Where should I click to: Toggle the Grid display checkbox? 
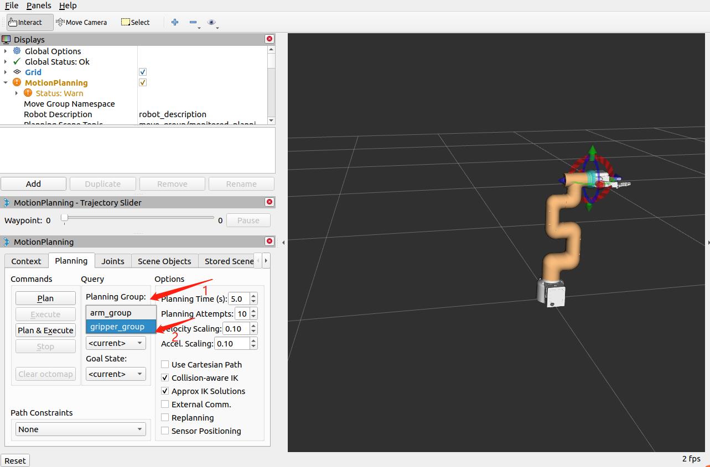[143, 72]
